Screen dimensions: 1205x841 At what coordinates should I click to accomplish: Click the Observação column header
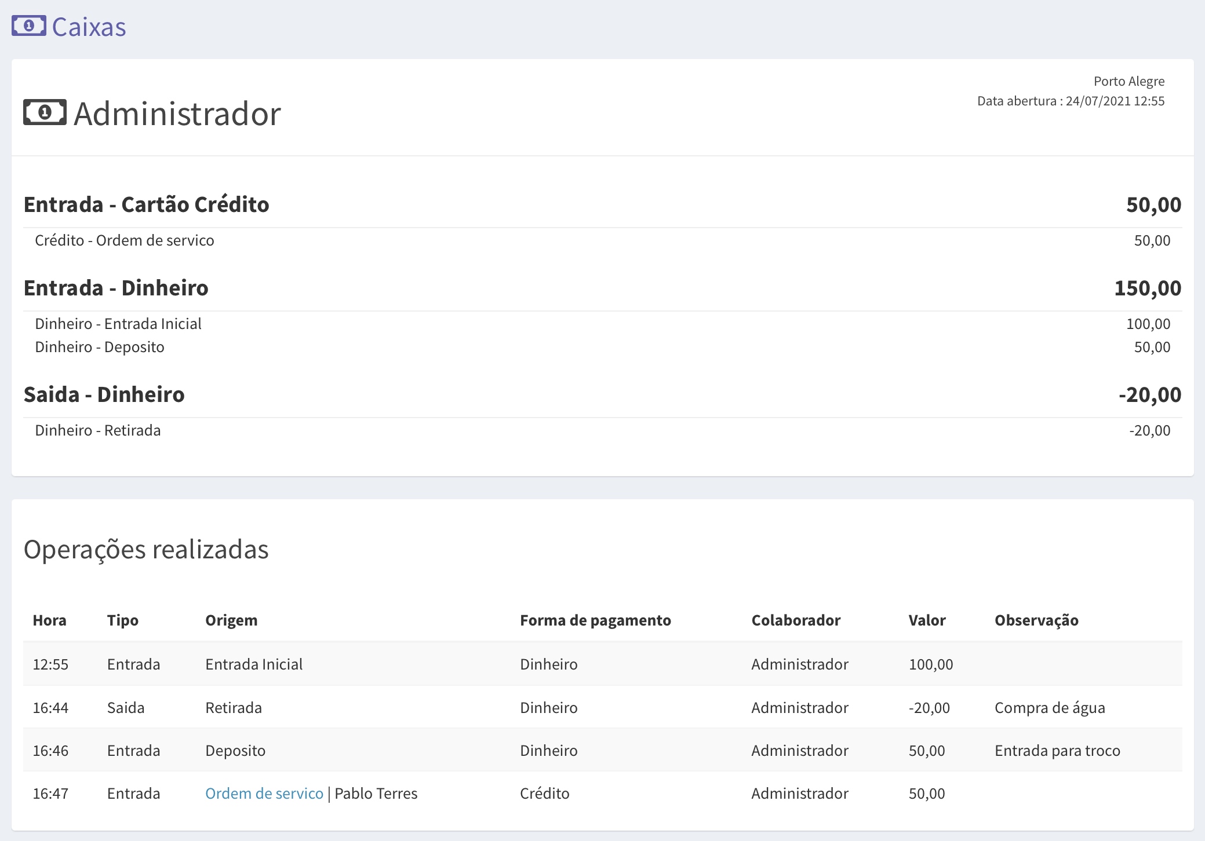pyautogui.click(x=1036, y=620)
